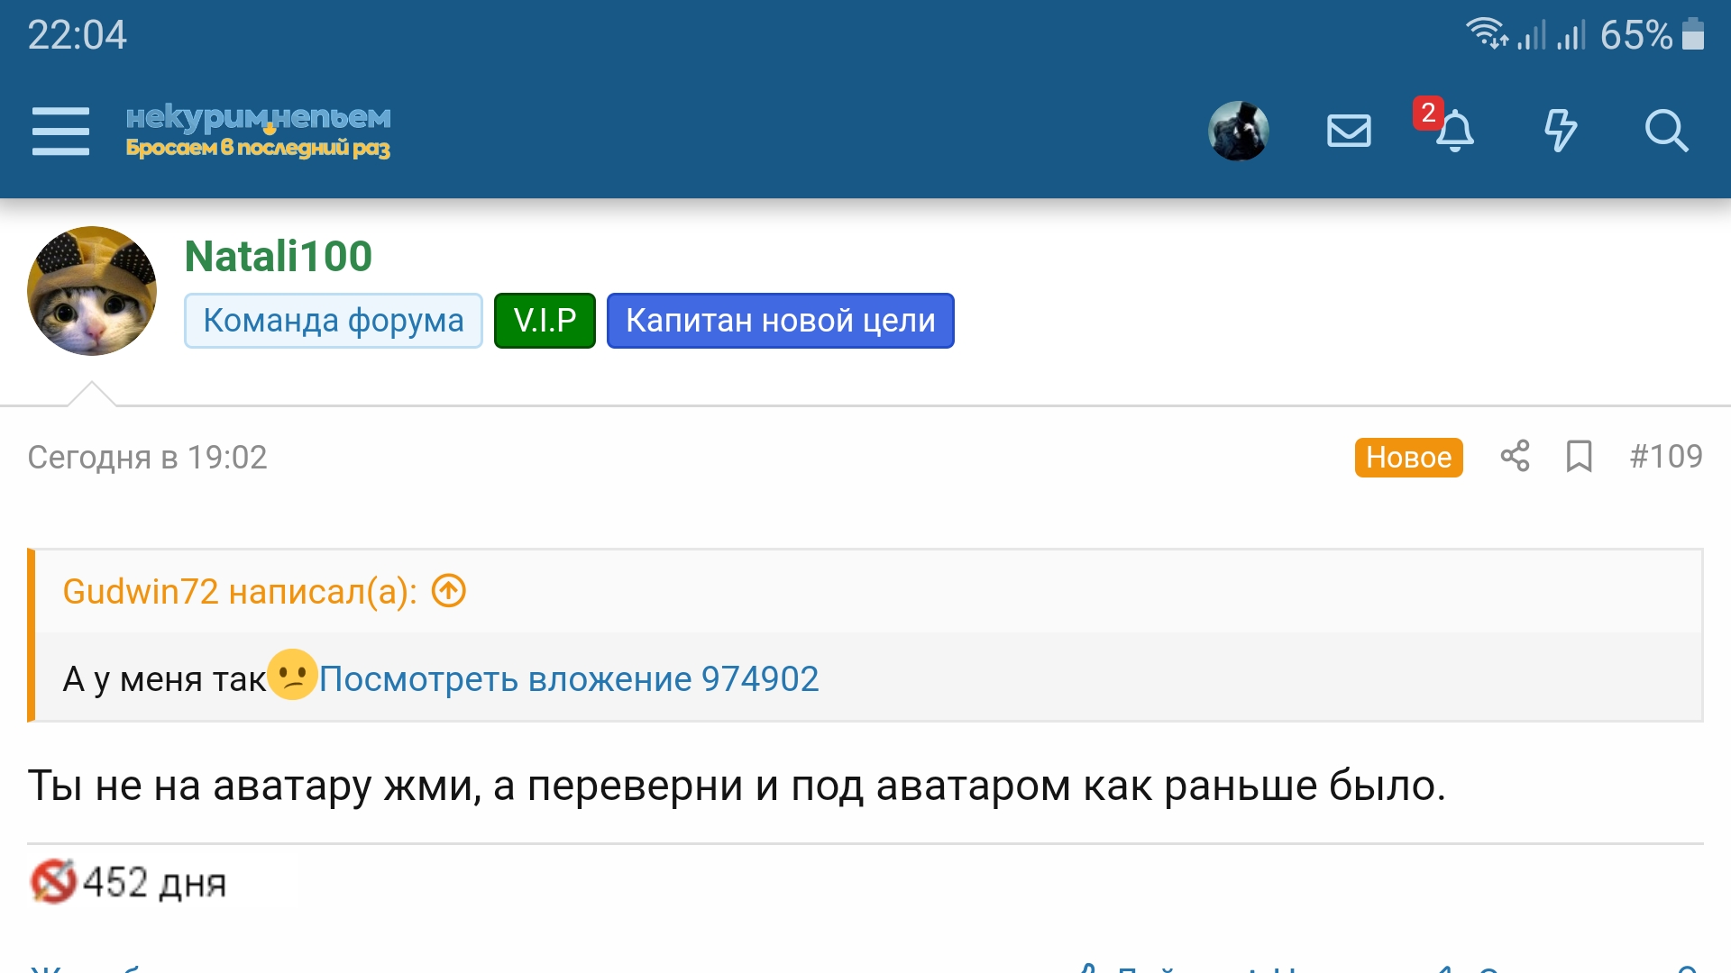Click the forum logo некуримнепьем
Viewport: 1731px width, 973px height.
click(258, 132)
